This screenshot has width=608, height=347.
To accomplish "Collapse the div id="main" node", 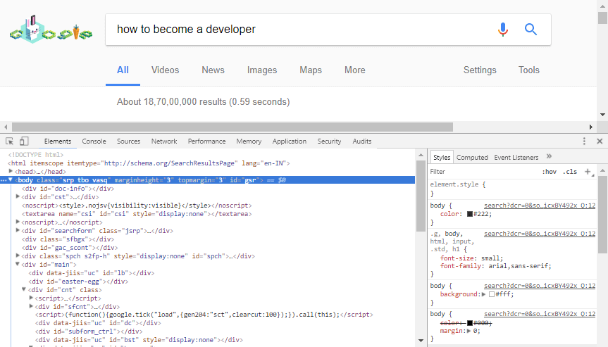I will pyautogui.click(x=18, y=264).
